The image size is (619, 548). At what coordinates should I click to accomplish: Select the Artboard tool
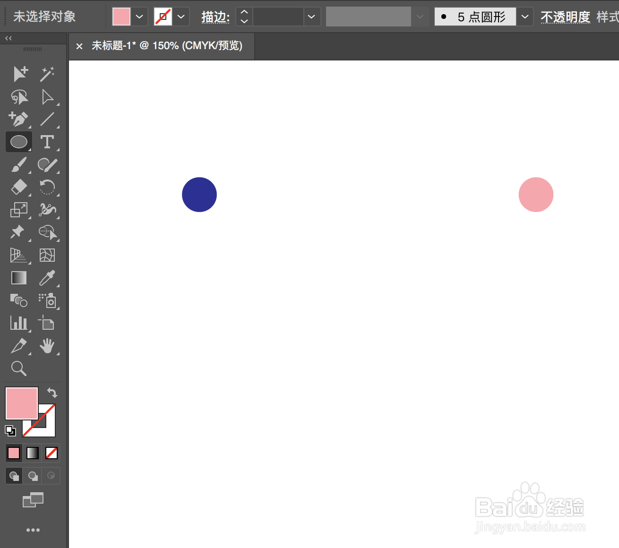[46, 323]
